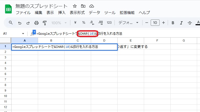200x112 pixels.
Task: Click cell text 返す」に変更する
Action: coord(134,47)
